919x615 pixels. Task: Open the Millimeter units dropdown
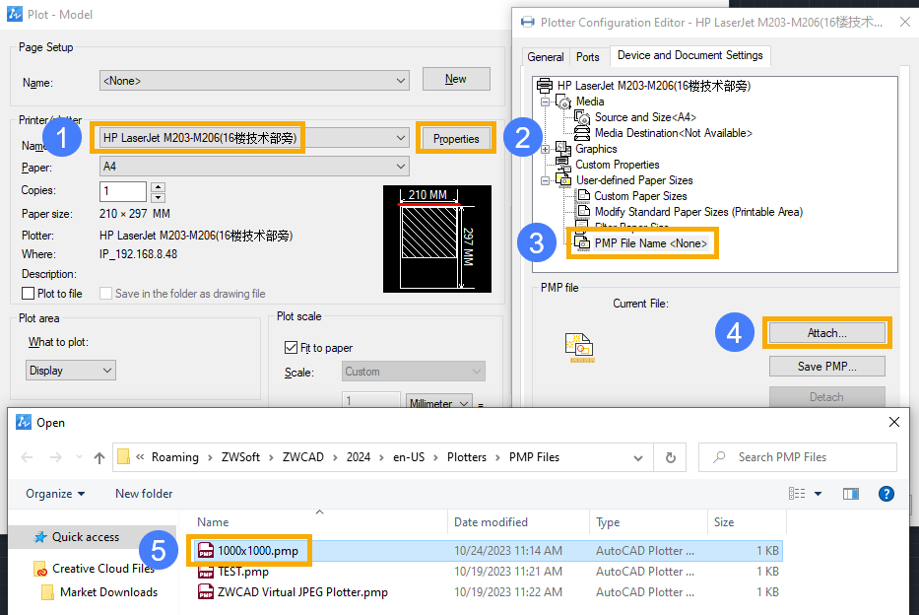439,401
